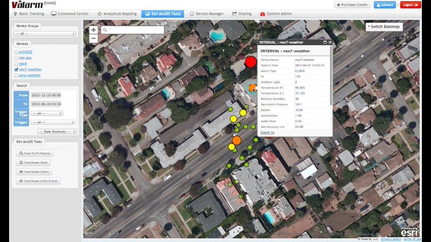Click the Zoom to link in popup
The height and width of the screenshot is (242, 431).
[267, 132]
